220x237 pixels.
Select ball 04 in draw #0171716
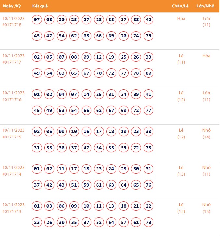62,95
